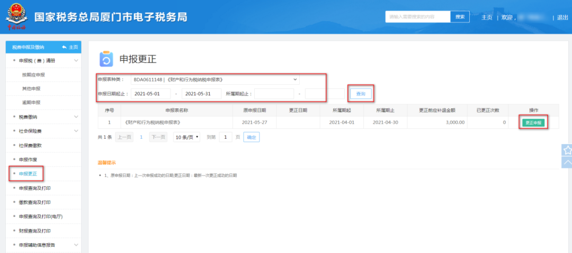Select 申报更正 in the sidebar
This screenshot has height=253, width=572.
click(x=28, y=174)
